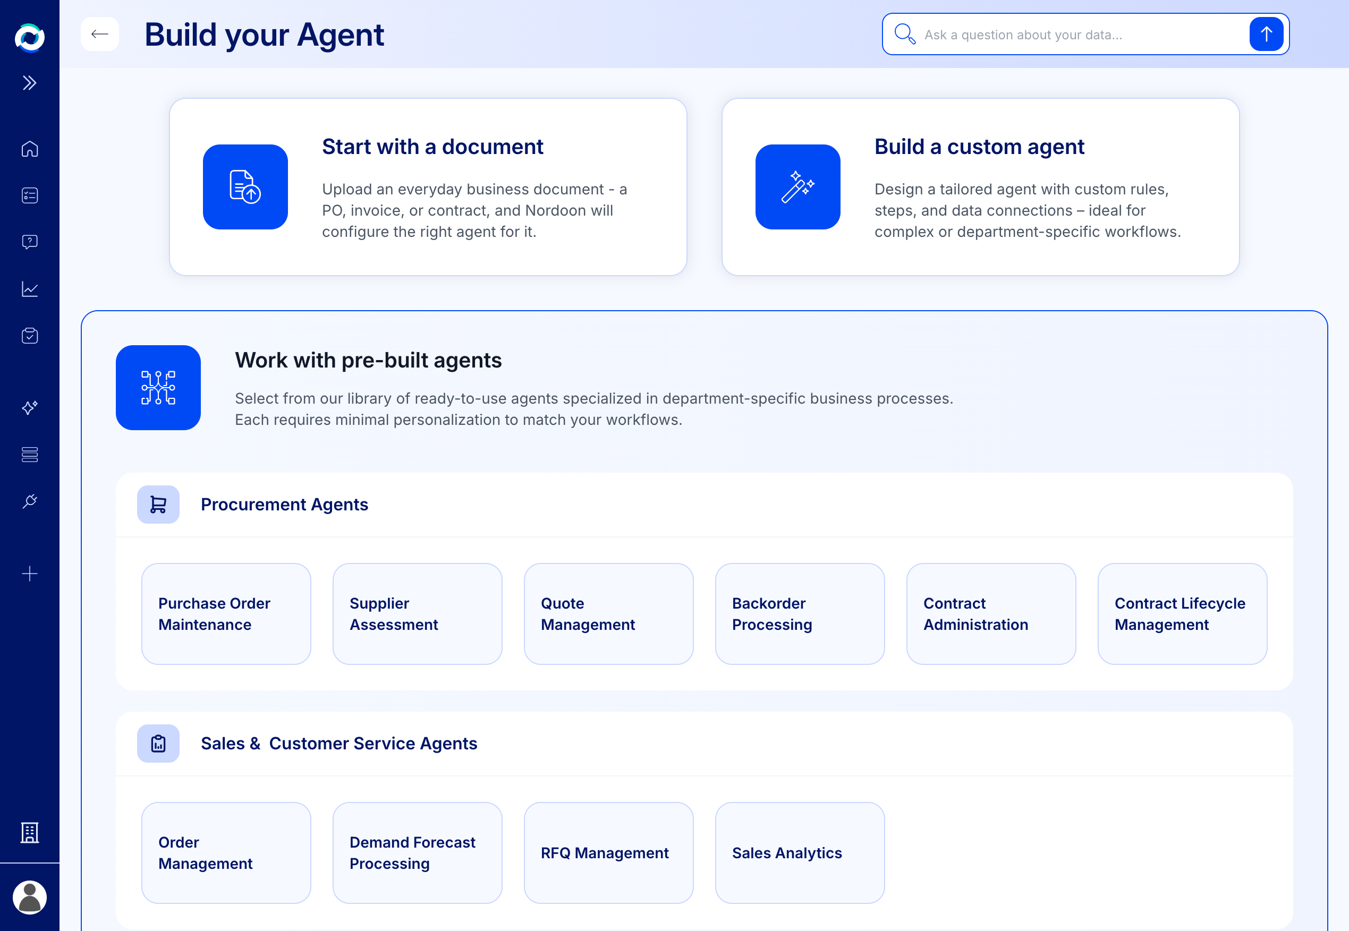Choose the Build a custom agent card

980,186
